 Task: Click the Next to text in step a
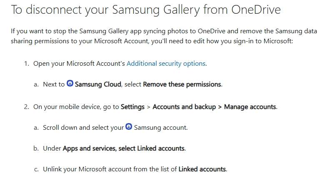54,84
